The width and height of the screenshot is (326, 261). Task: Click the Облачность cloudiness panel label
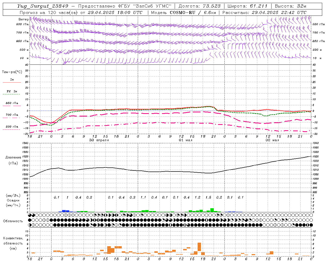[13, 221]
